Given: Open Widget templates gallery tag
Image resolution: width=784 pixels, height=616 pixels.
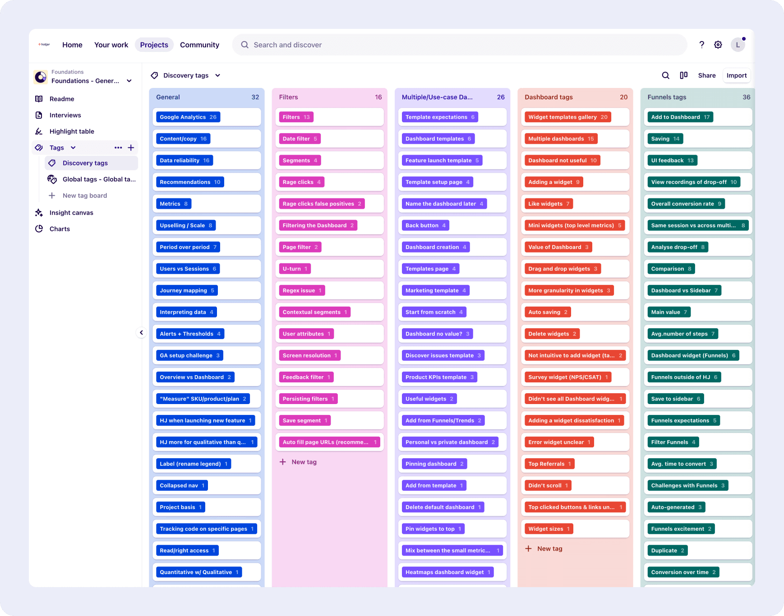Looking at the screenshot, I should (x=568, y=117).
